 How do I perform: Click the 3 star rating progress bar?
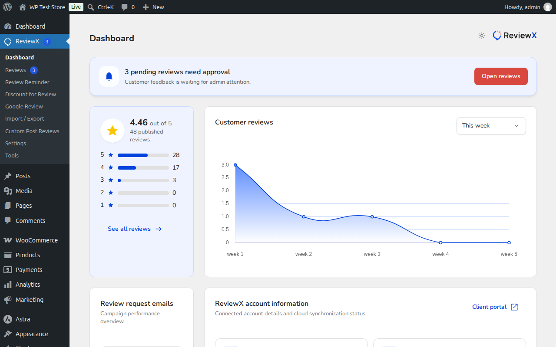coord(143,180)
